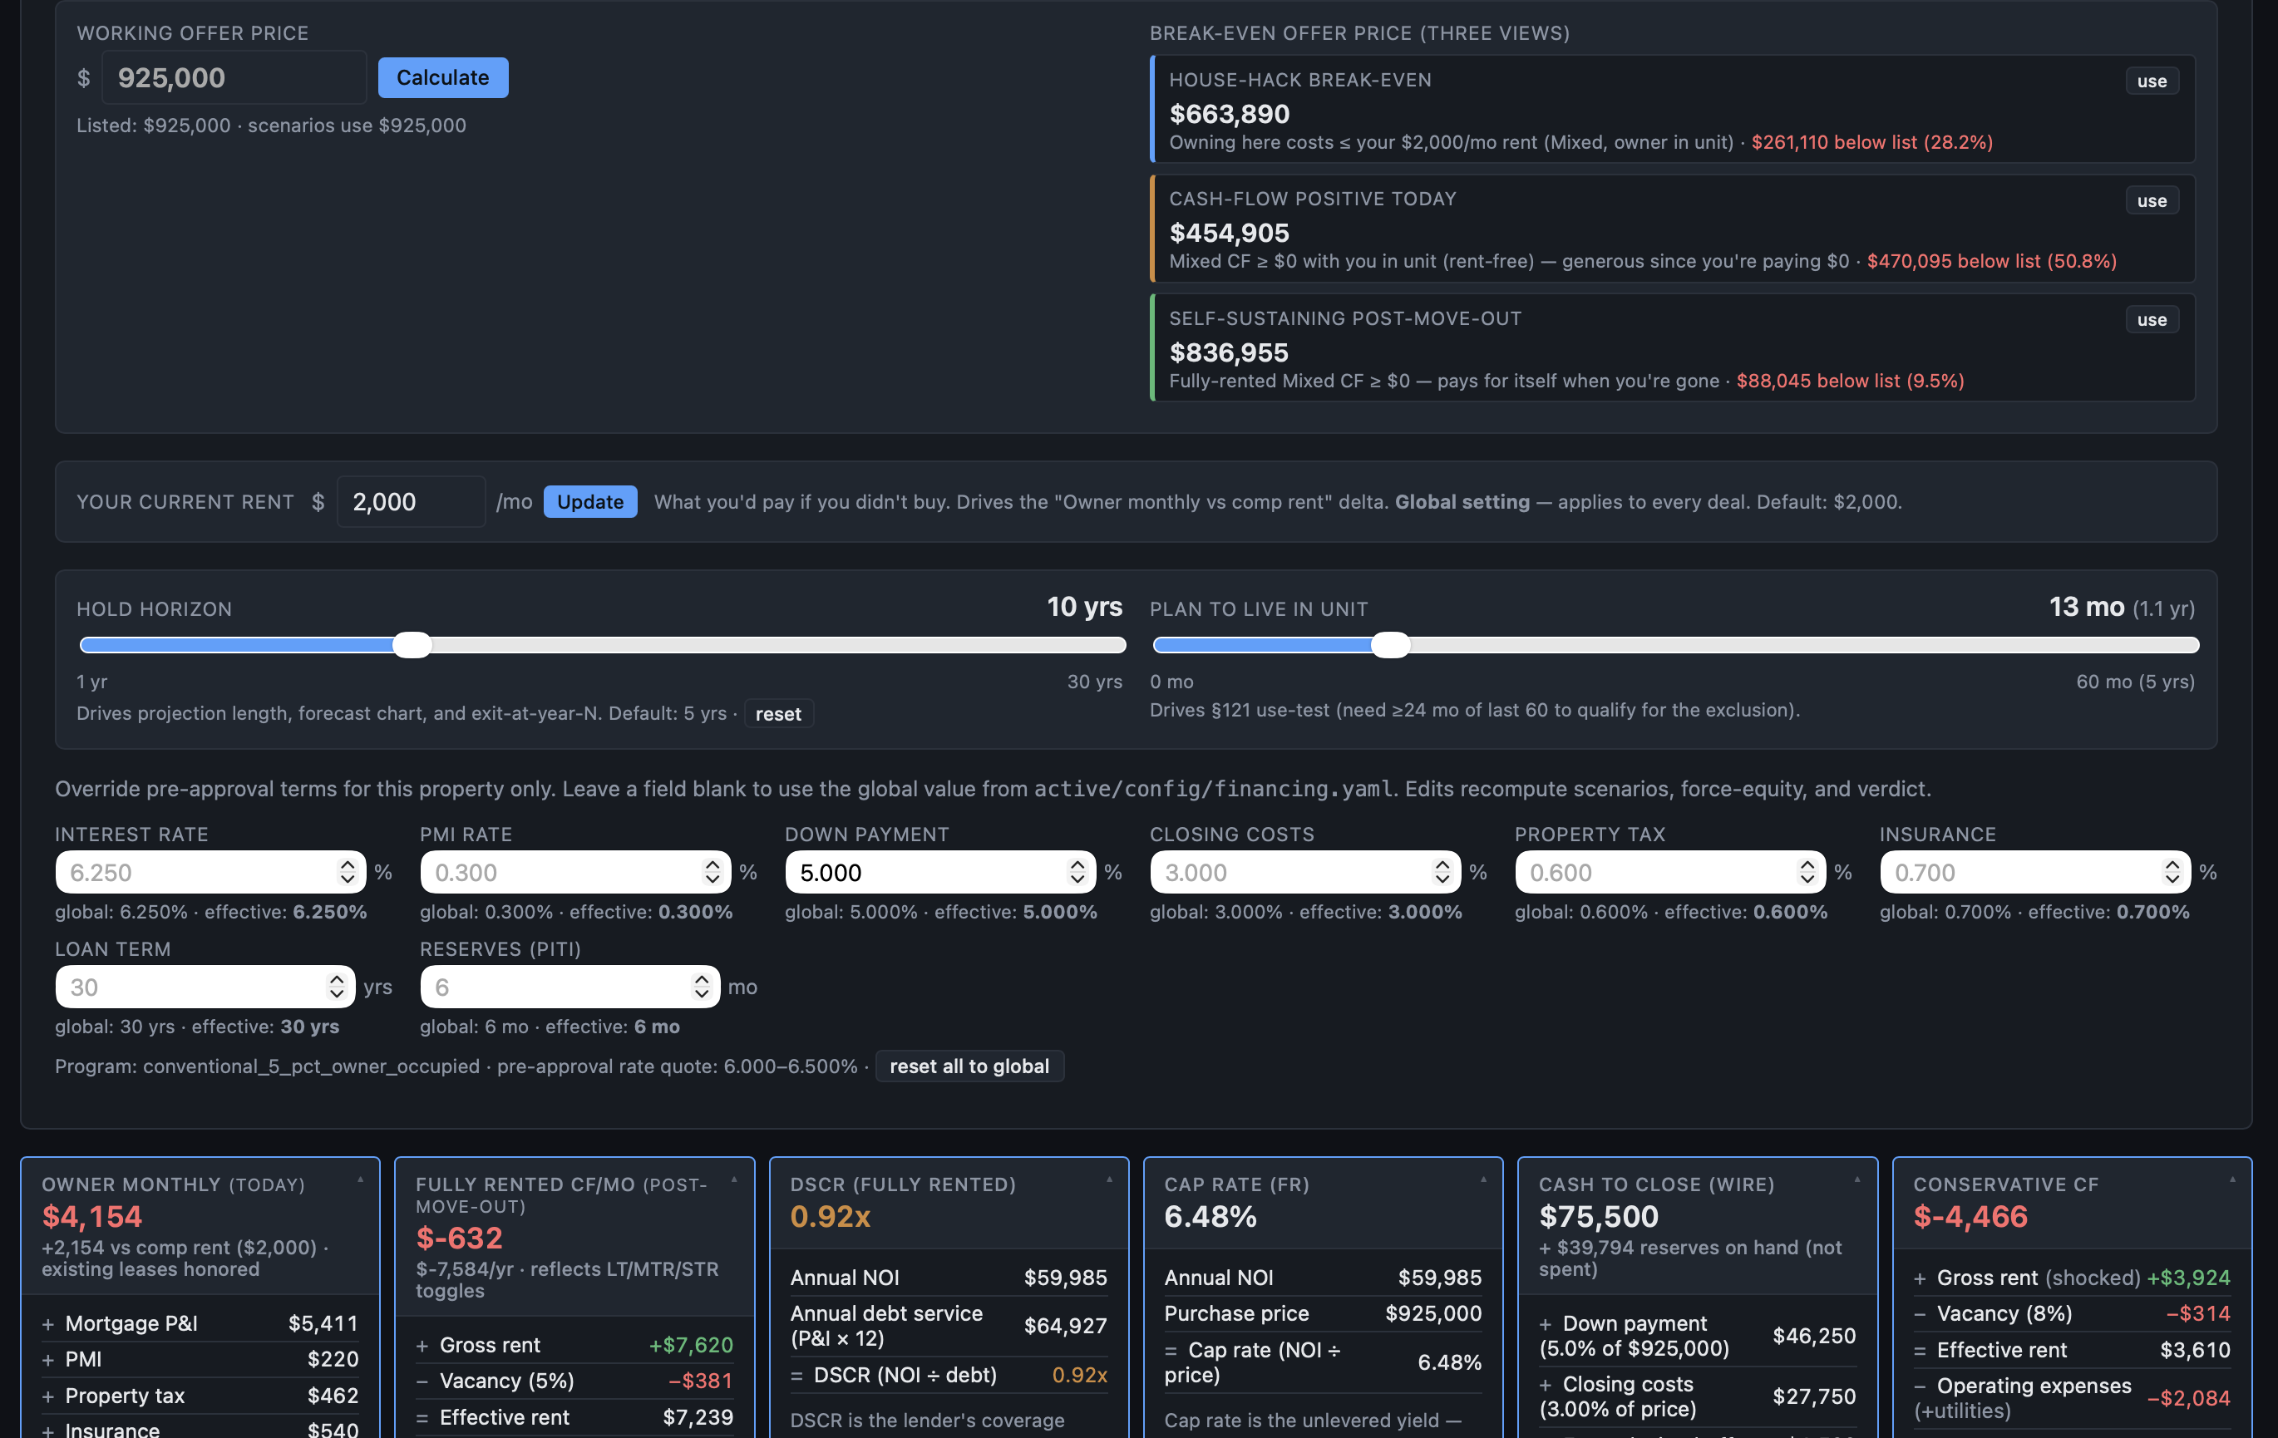This screenshot has width=2278, height=1438.
Task: Use the Self-Sustaining Post-Move-Out price
Action: point(2152,320)
